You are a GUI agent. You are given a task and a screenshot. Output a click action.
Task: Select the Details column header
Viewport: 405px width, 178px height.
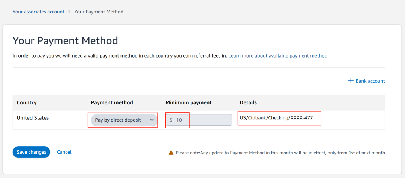click(x=248, y=102)
